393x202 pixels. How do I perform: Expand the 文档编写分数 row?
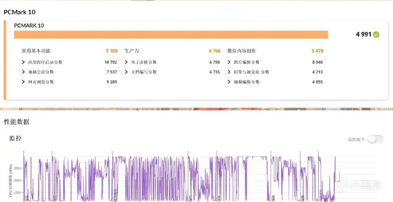pos(126,72)
